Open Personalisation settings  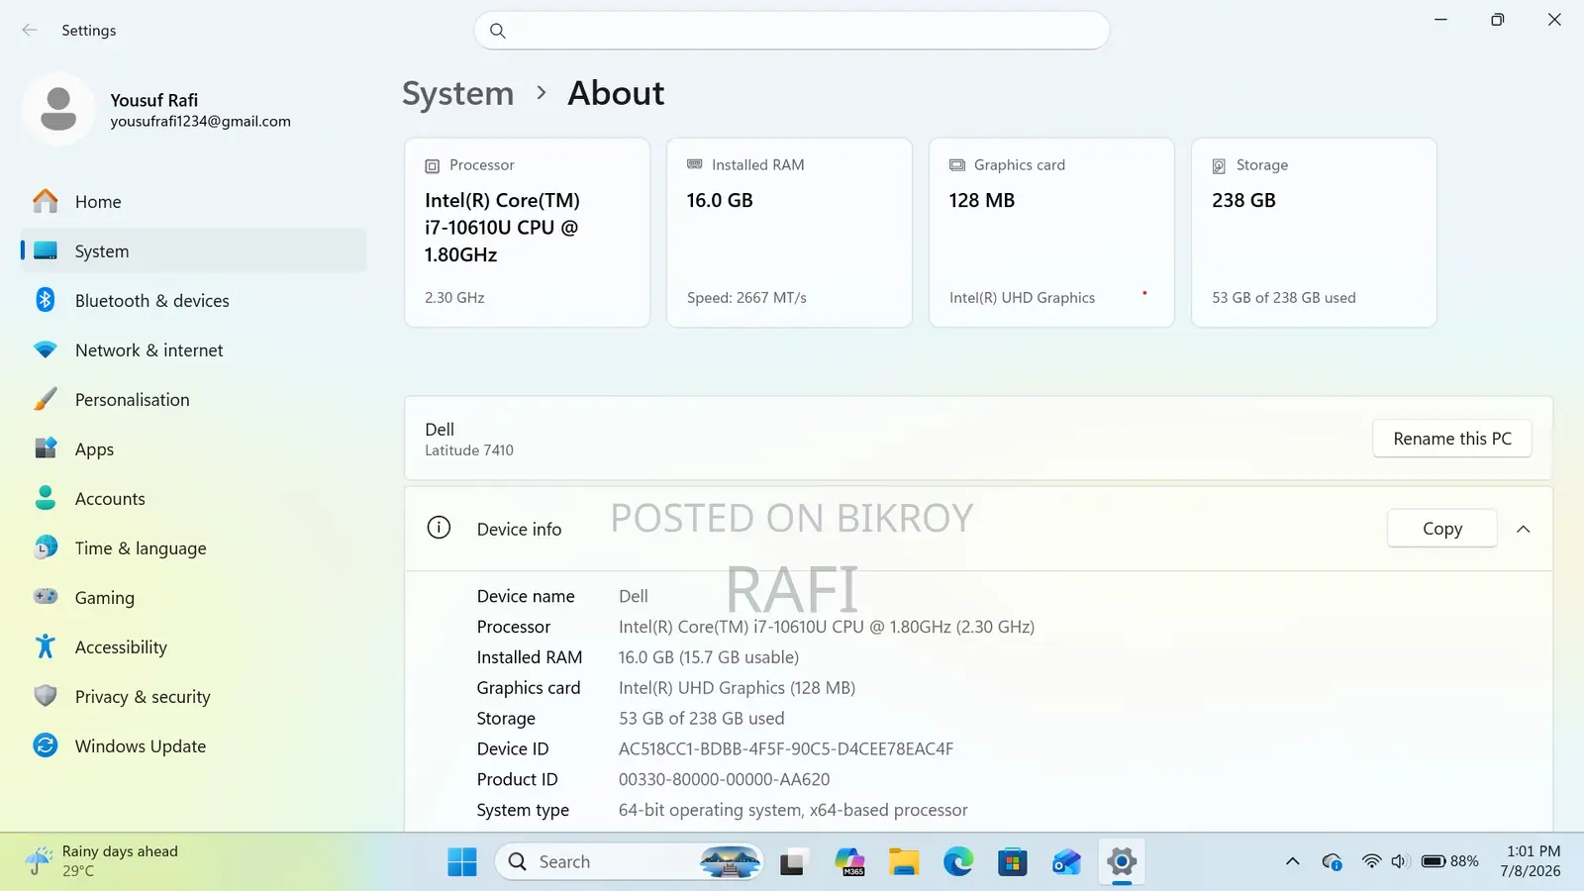[193, 399]
